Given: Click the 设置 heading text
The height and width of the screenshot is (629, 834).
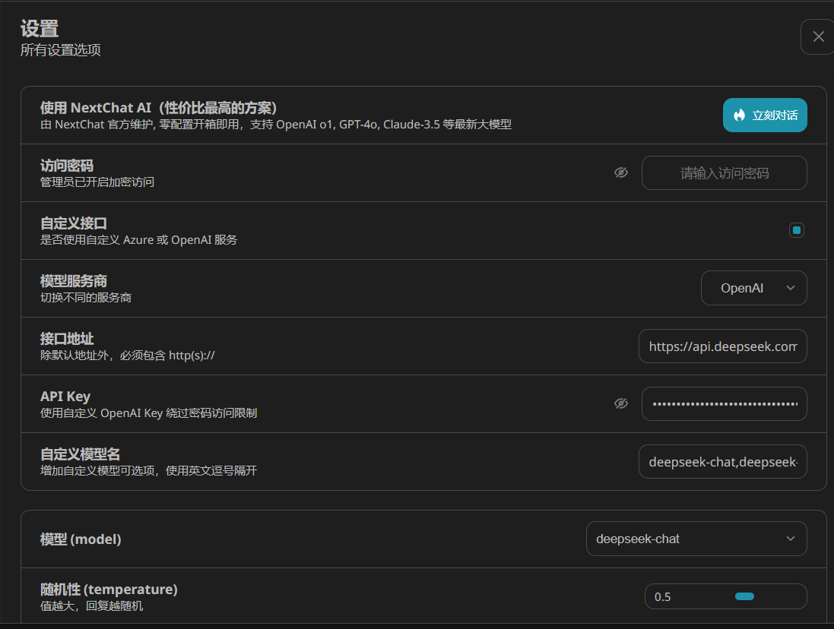Looking at the screenshot, I should (40, 28).
